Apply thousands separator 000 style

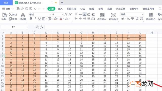coord(133,18)
